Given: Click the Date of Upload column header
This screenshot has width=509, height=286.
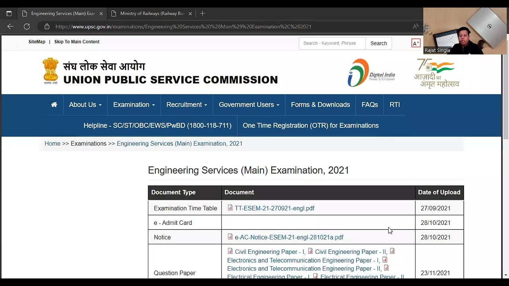Looking at the screenshot, I should click(439, 192).
